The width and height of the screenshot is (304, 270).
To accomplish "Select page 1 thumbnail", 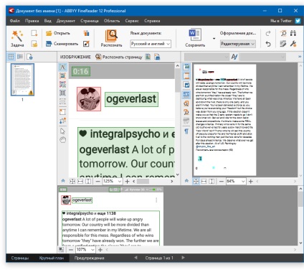I will click(x=22, y=80).
